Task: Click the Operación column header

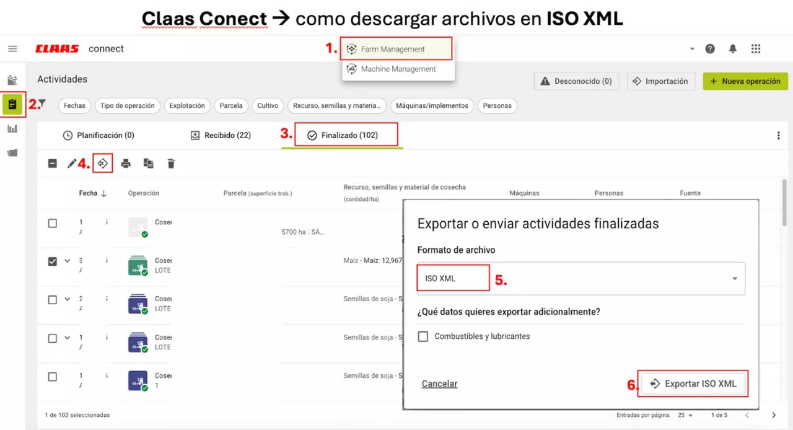Action: click(144, 193)
